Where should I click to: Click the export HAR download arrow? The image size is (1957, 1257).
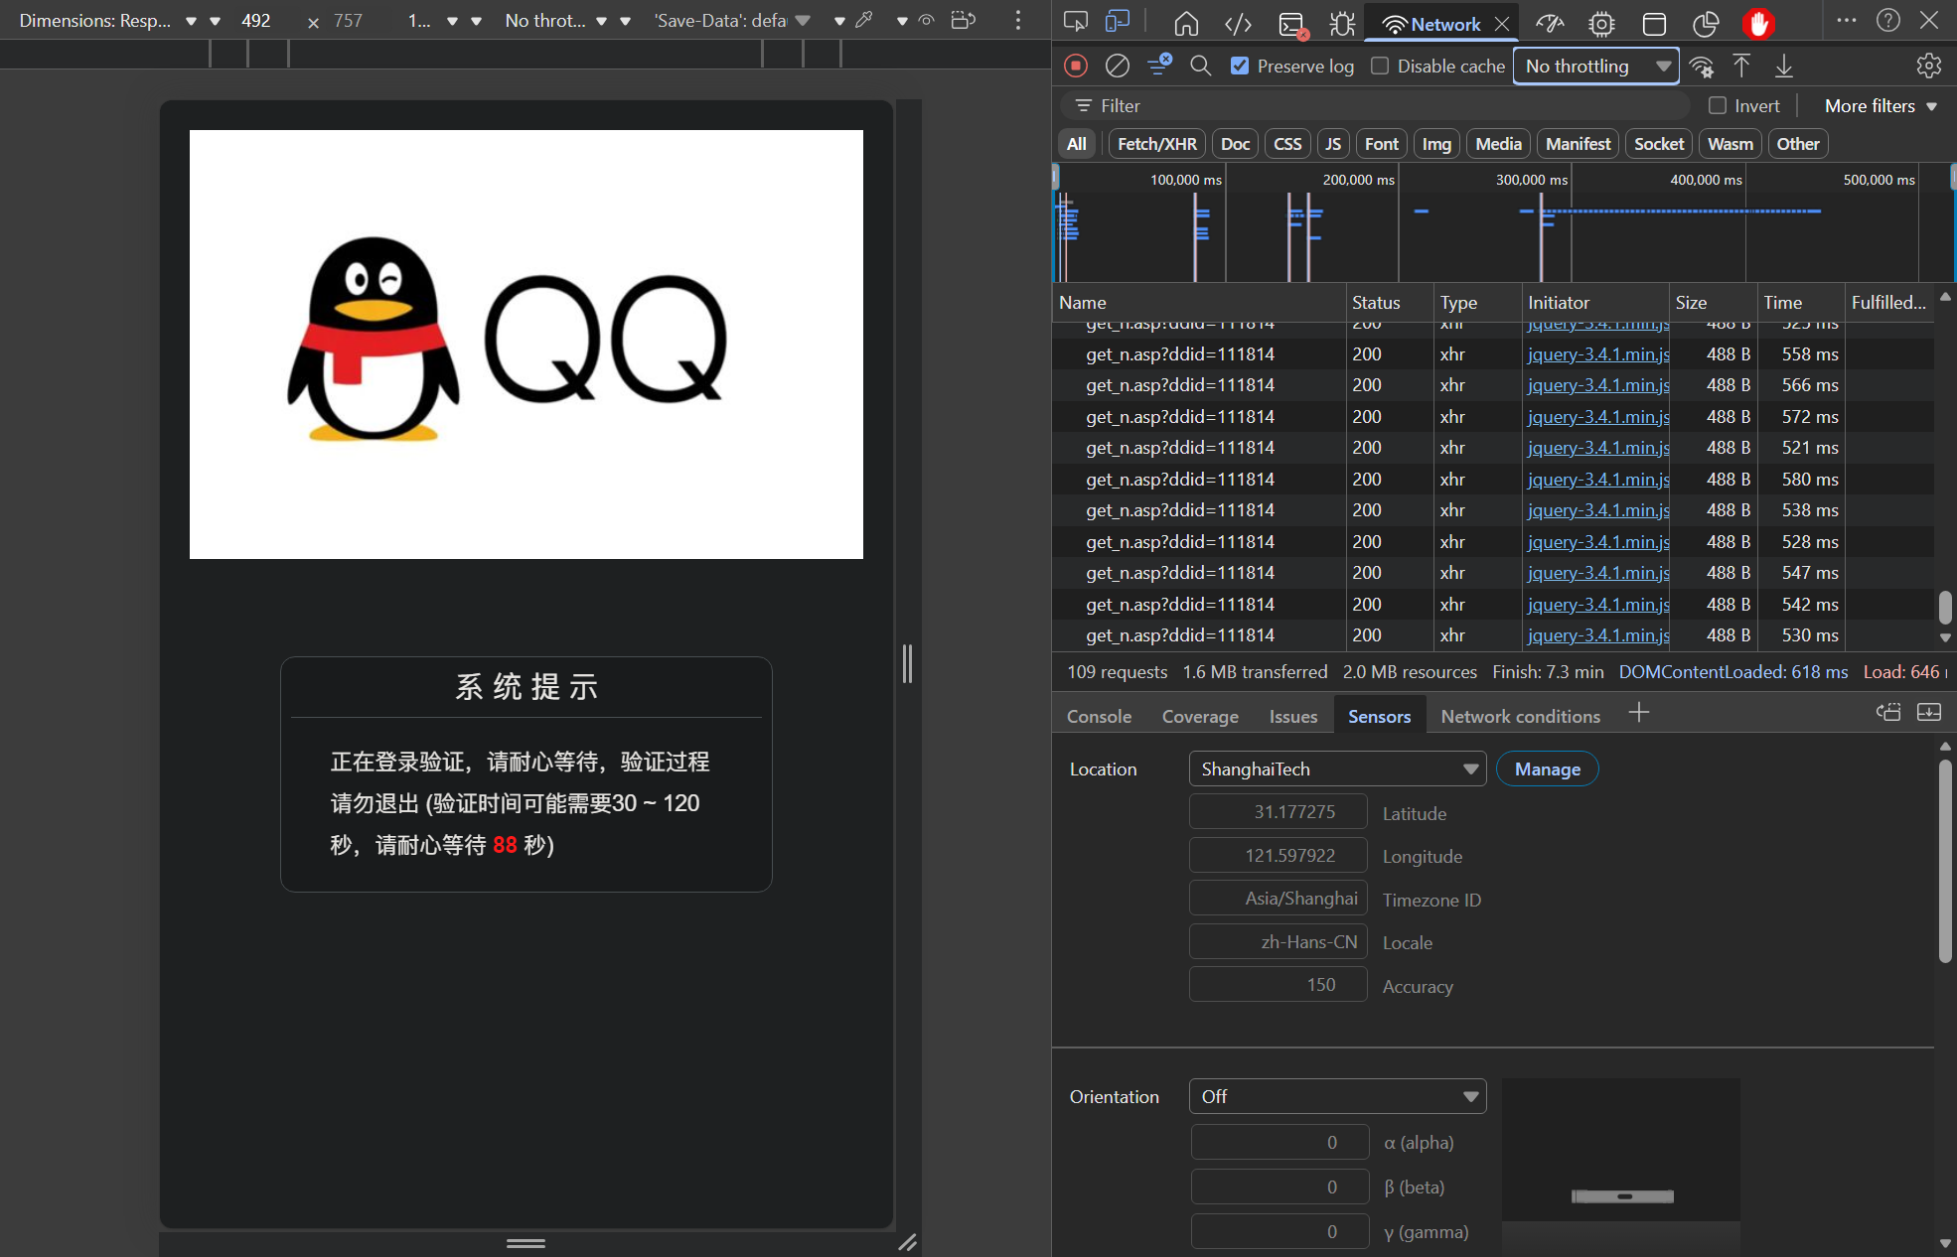pyautogui.click(x=1784, y=66)
